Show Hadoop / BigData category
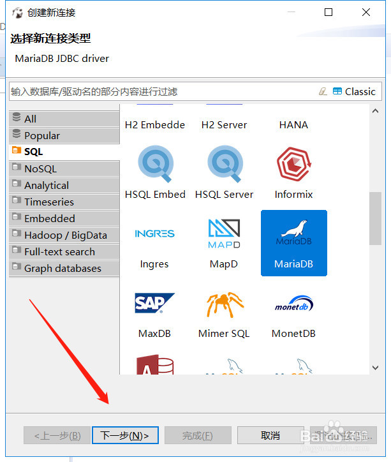Screen dimensions: 391x462 64,235
